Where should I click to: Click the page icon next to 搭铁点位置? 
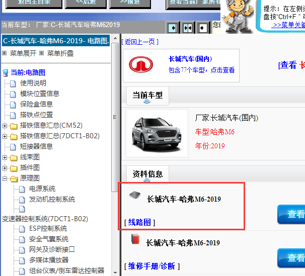tap(13, 115)
